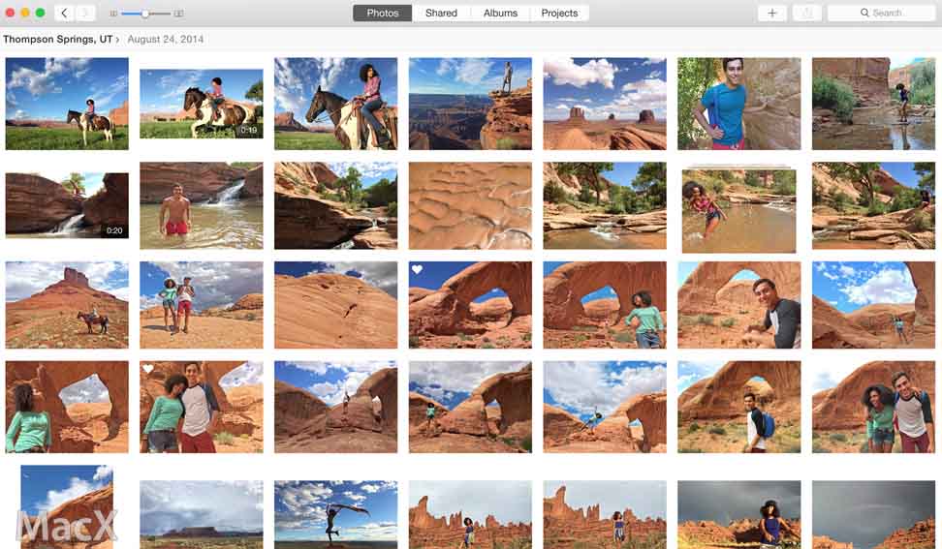Switch to the Photos tab

(382, 14)
